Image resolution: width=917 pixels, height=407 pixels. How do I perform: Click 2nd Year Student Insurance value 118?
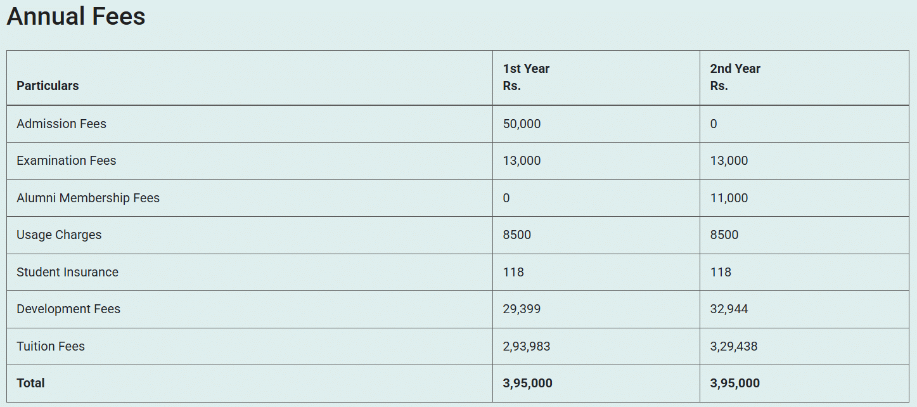[x=721, y=272]
